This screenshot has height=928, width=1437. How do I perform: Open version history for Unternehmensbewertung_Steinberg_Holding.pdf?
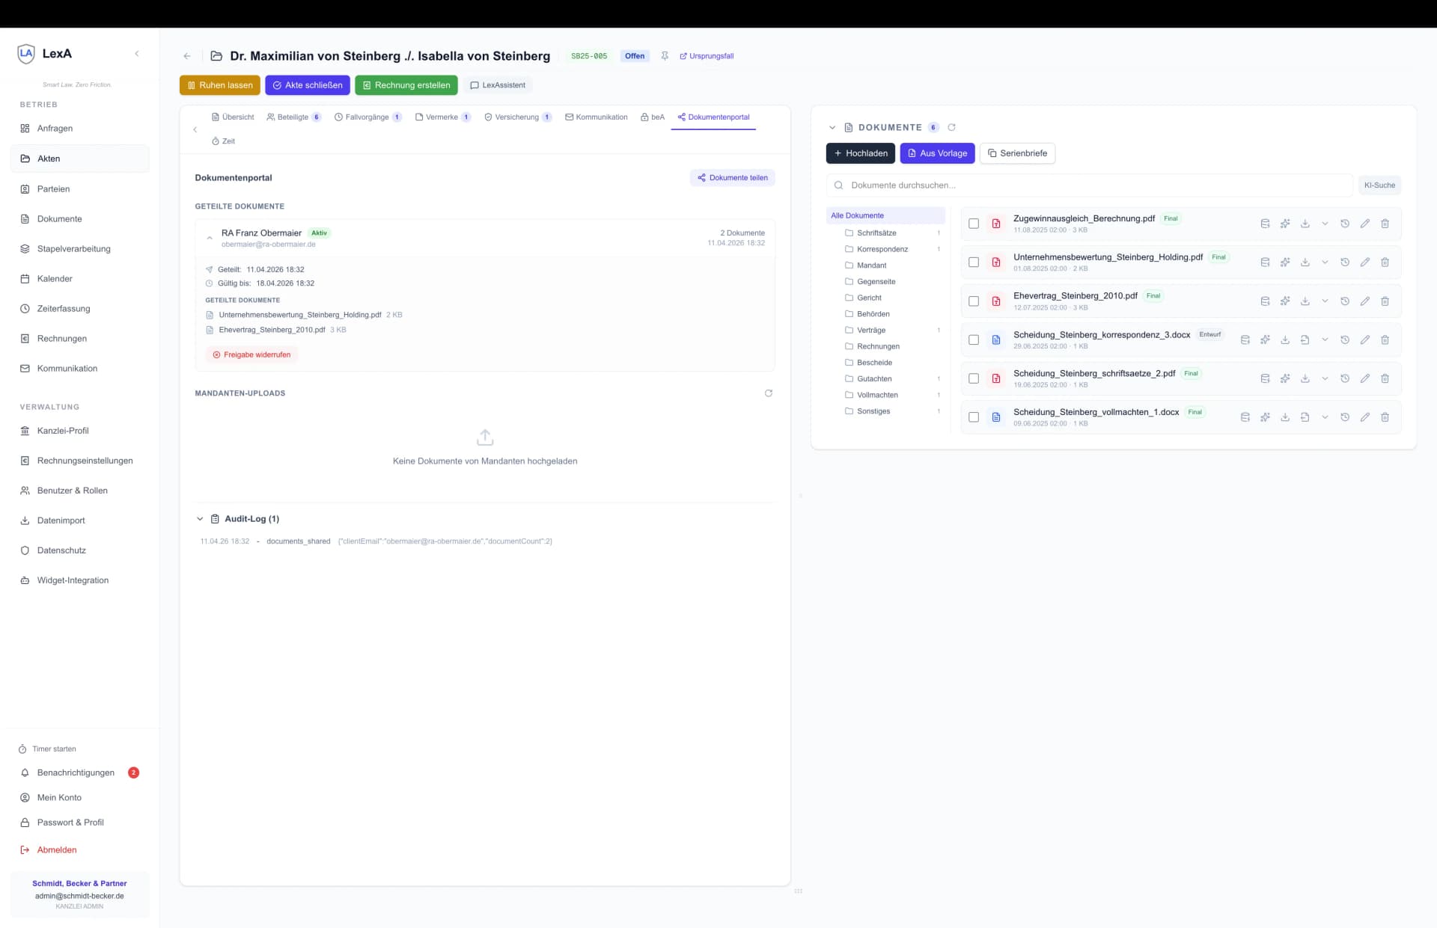(1344, 262)
